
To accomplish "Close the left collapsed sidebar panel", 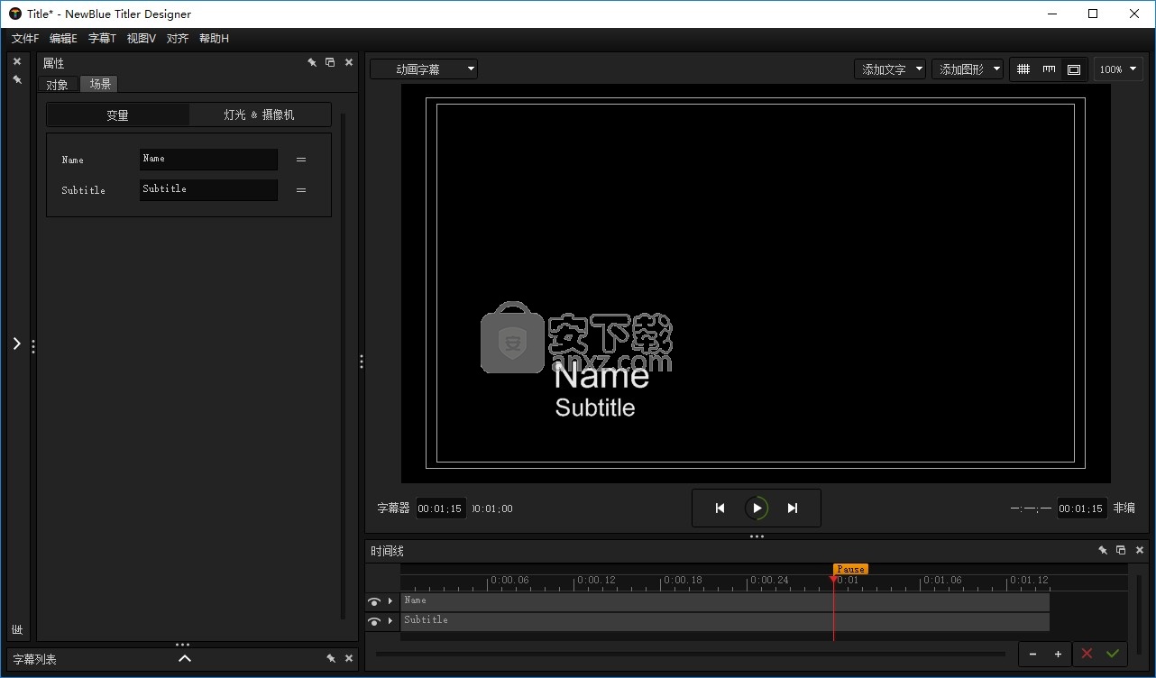I will coord(17,61).
